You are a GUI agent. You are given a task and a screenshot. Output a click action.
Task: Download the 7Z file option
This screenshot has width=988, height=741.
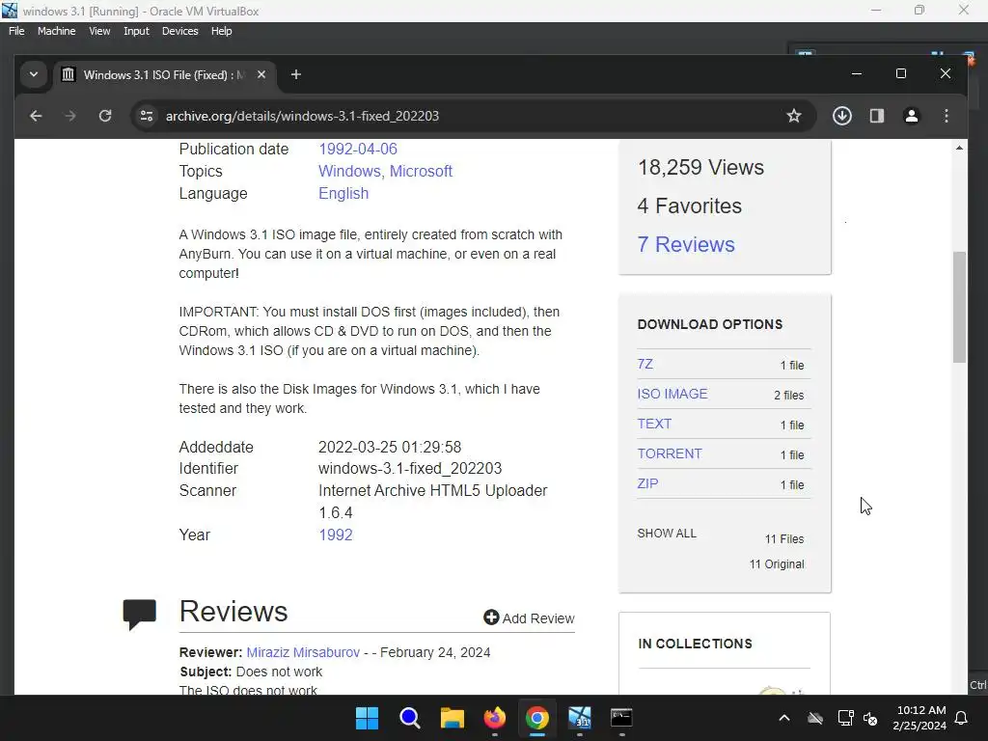[x=645, y=364]
